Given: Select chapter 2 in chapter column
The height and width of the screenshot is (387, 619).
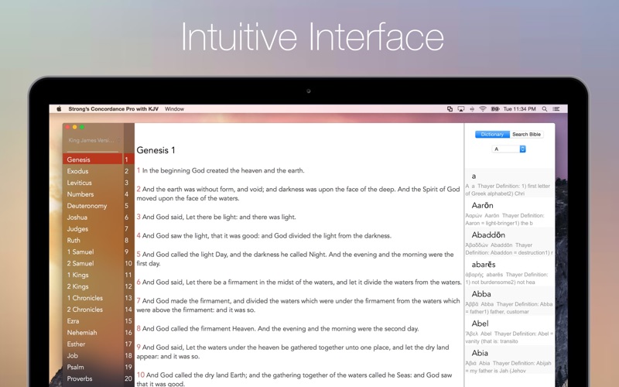Looking at the screenshot, I should click(128, 171).
